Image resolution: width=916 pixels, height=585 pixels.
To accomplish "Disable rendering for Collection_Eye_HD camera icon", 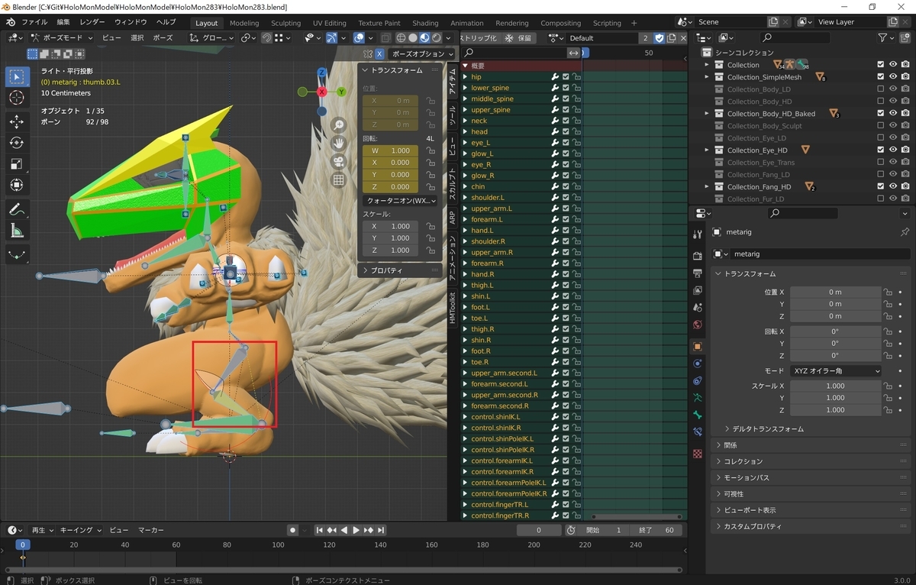I will point(905,150).
